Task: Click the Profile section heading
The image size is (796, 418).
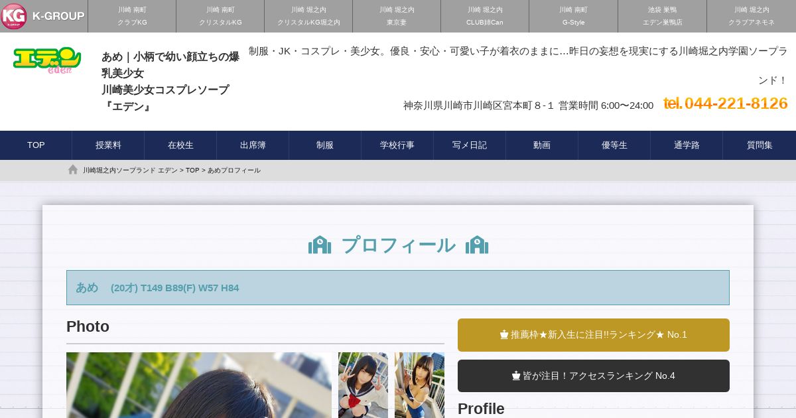Action: (481, 409)
